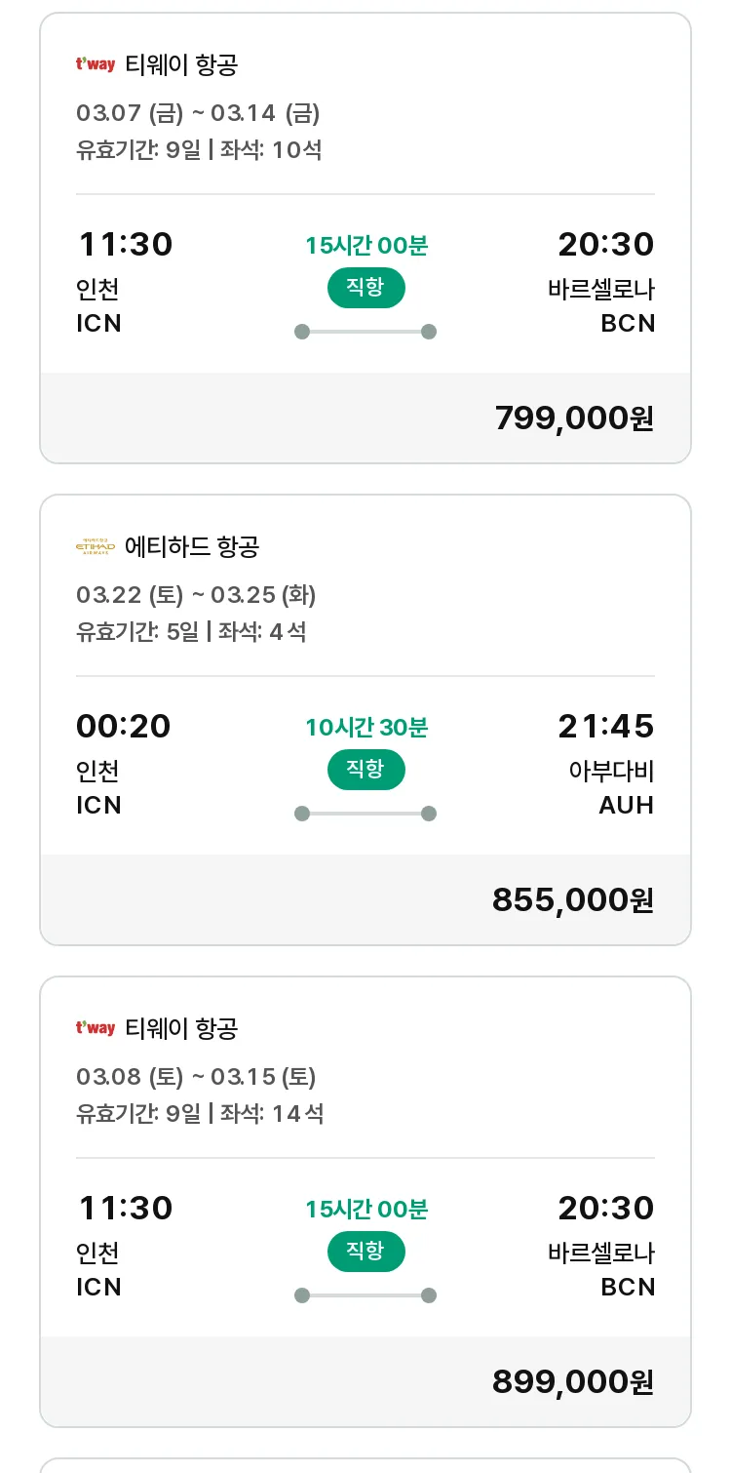Click the Etihad Airways logo icon

(x=96, y=547)
